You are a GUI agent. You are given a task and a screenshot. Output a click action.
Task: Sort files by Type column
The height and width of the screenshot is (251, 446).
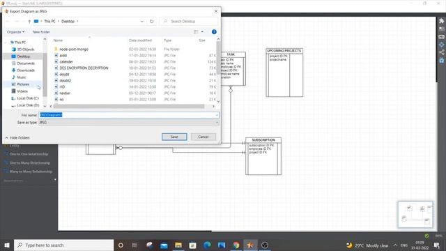[167, 40]
